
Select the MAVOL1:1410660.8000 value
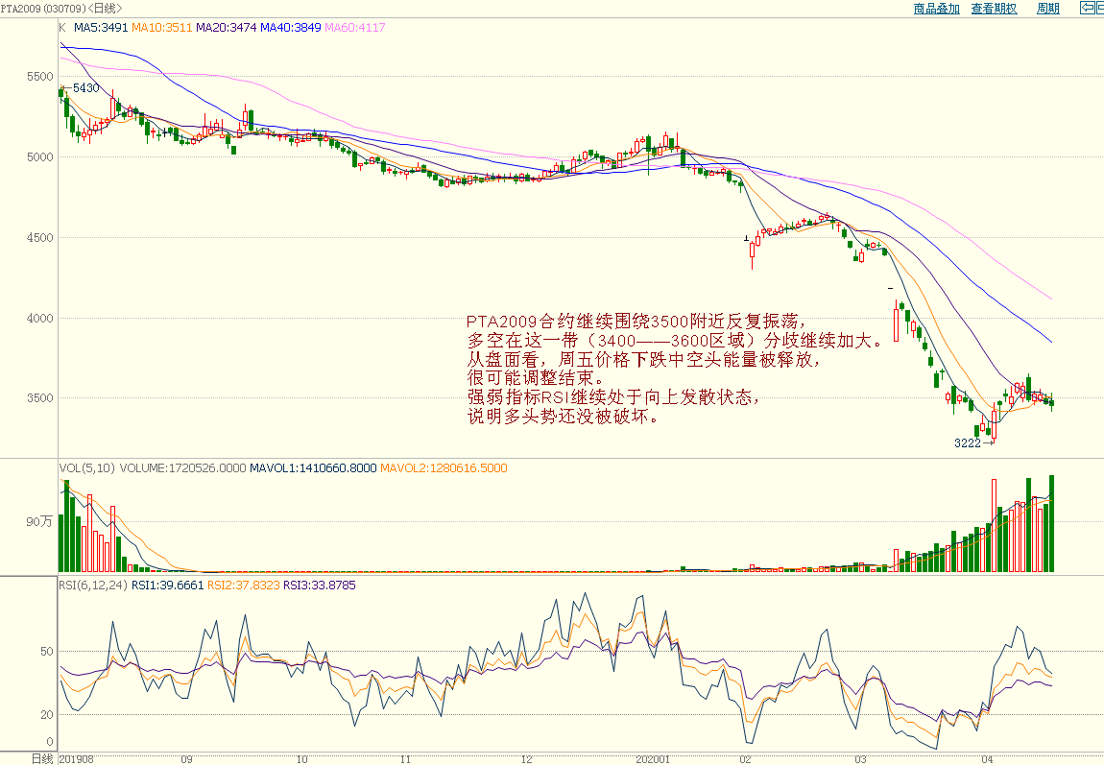coord(313,468)
